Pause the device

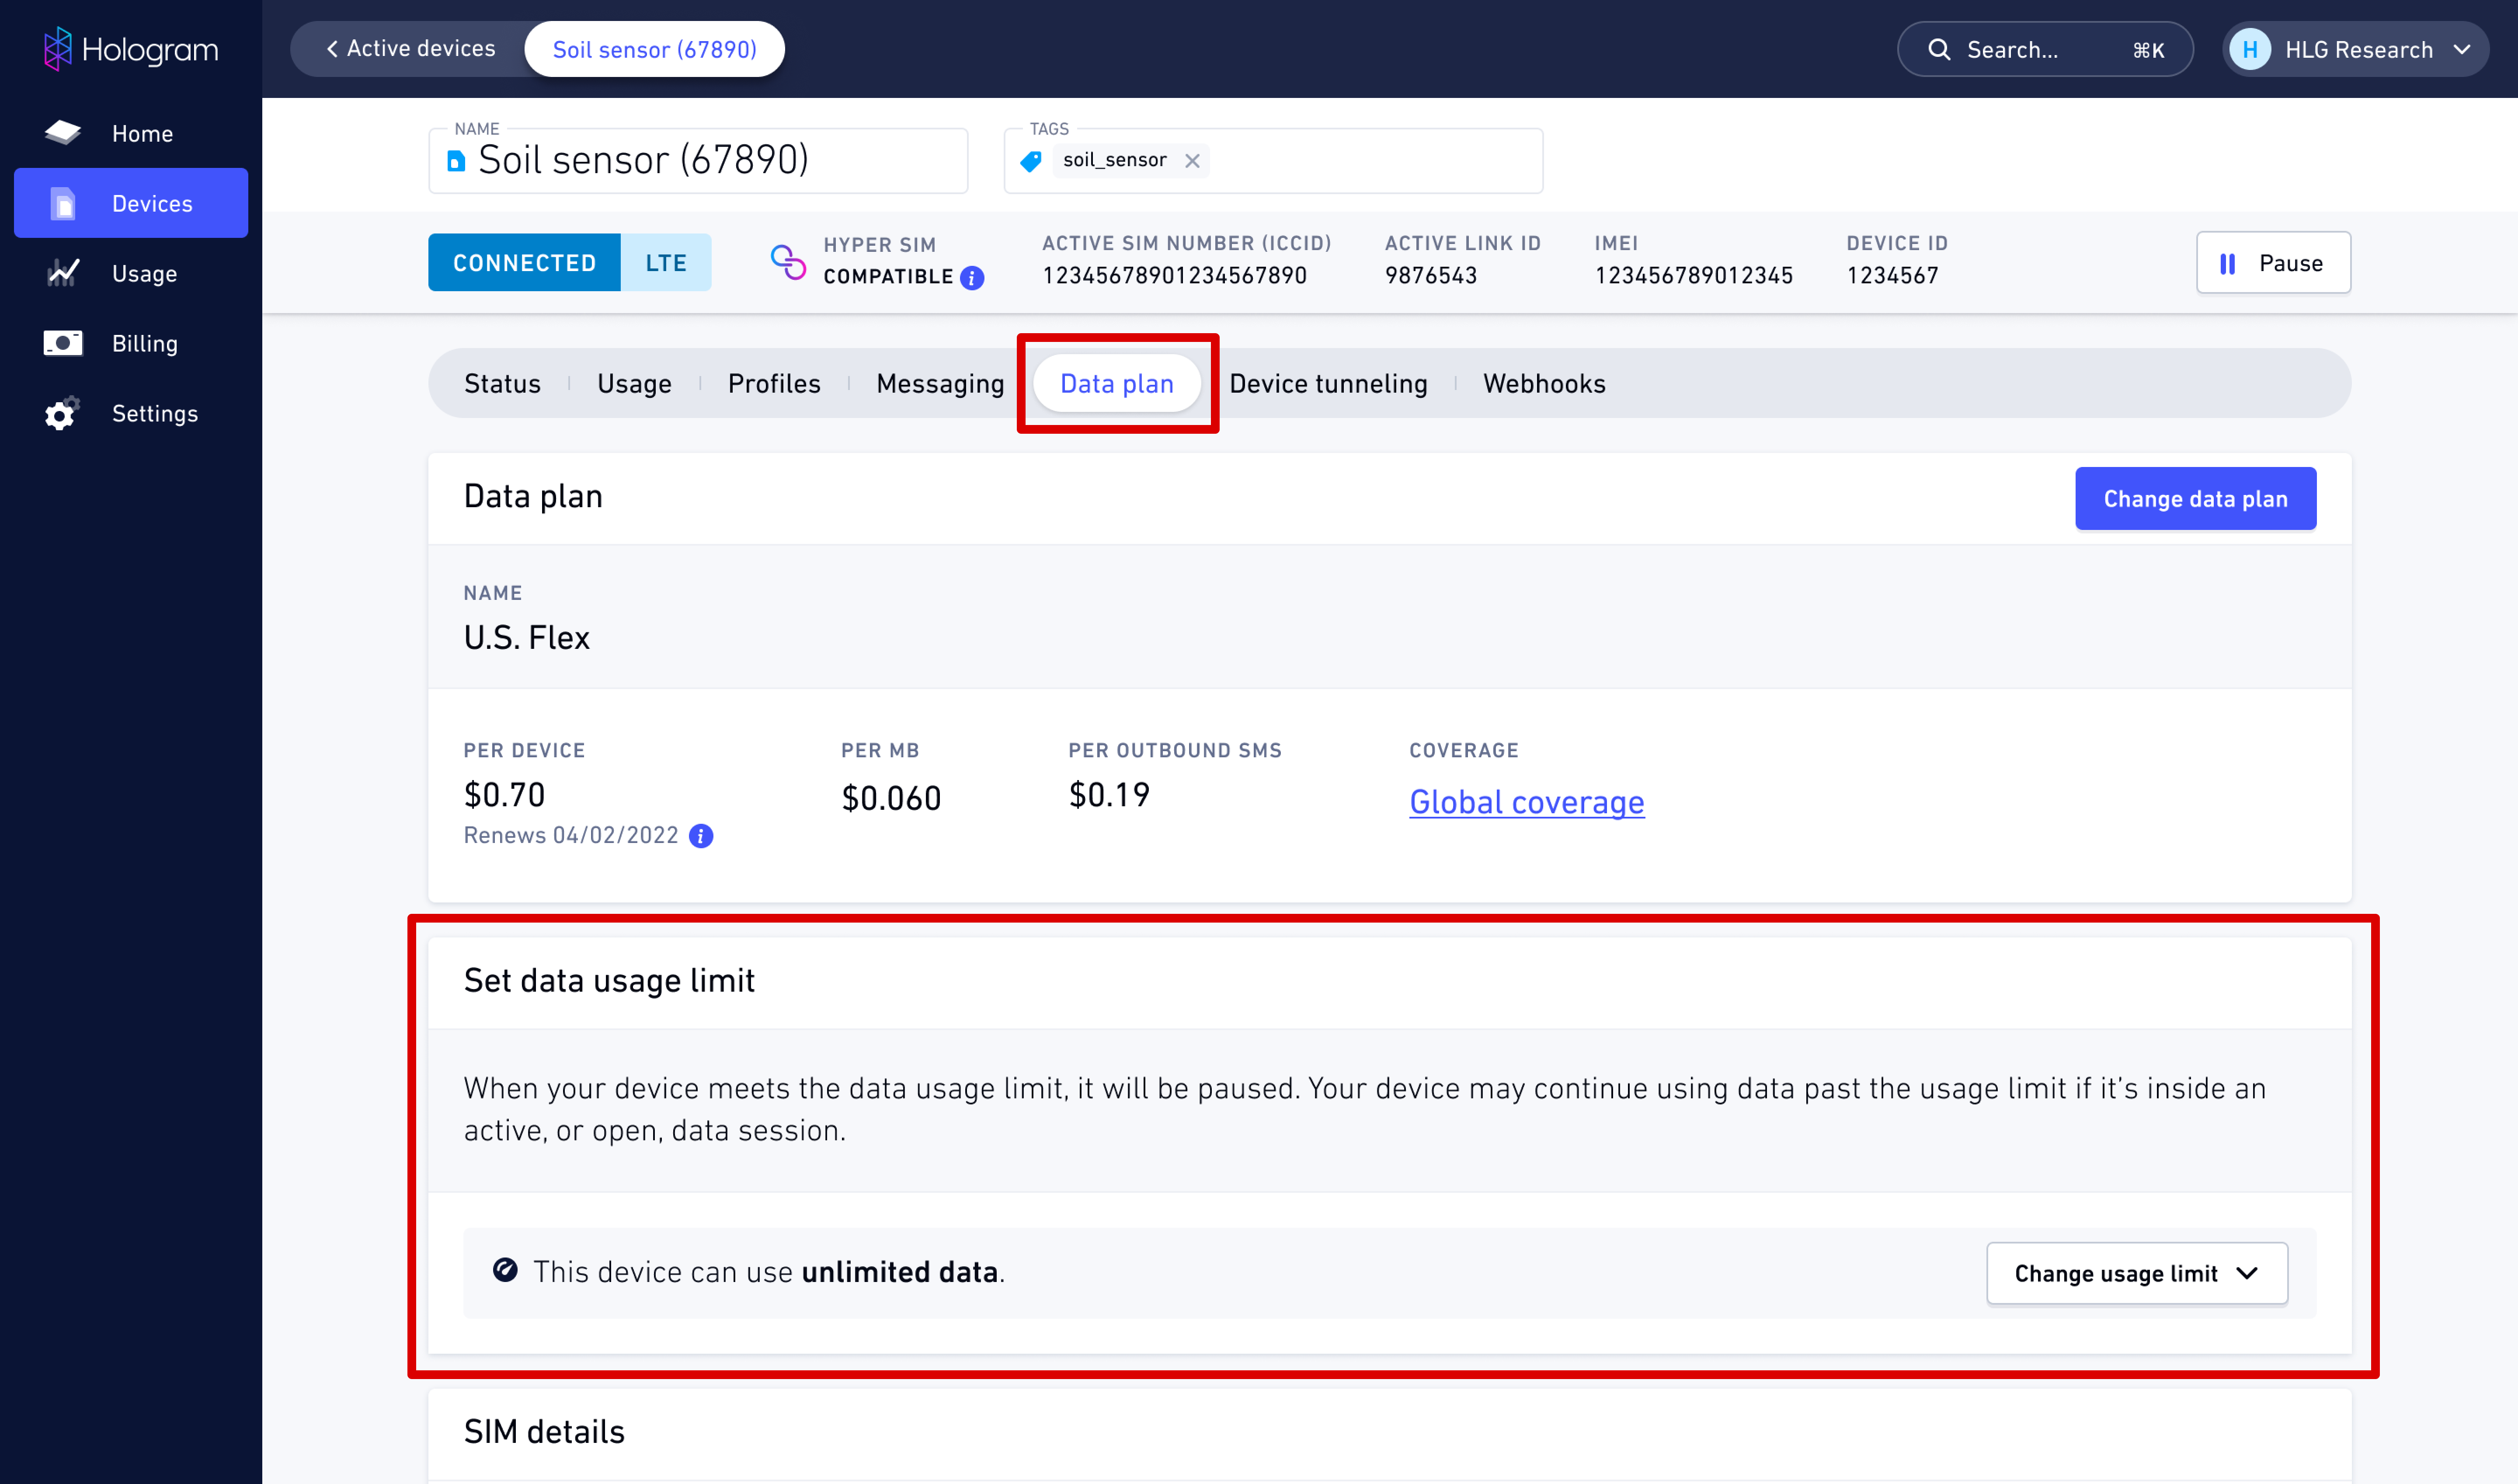pyautogui.click(x=2273, y=262)
